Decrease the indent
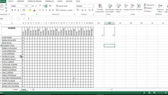168x95 pixels. click(x=50, y=10)
